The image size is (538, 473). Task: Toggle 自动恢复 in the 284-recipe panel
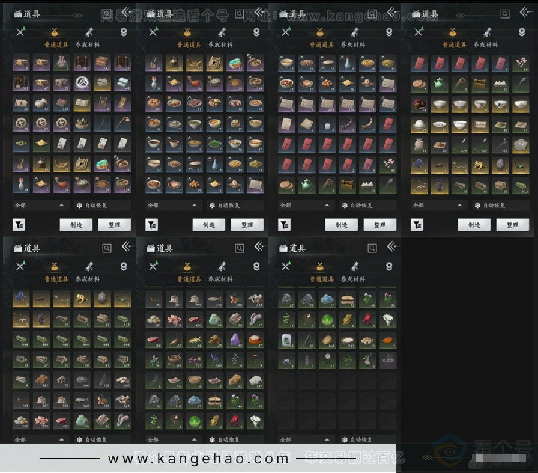(369, 205)
